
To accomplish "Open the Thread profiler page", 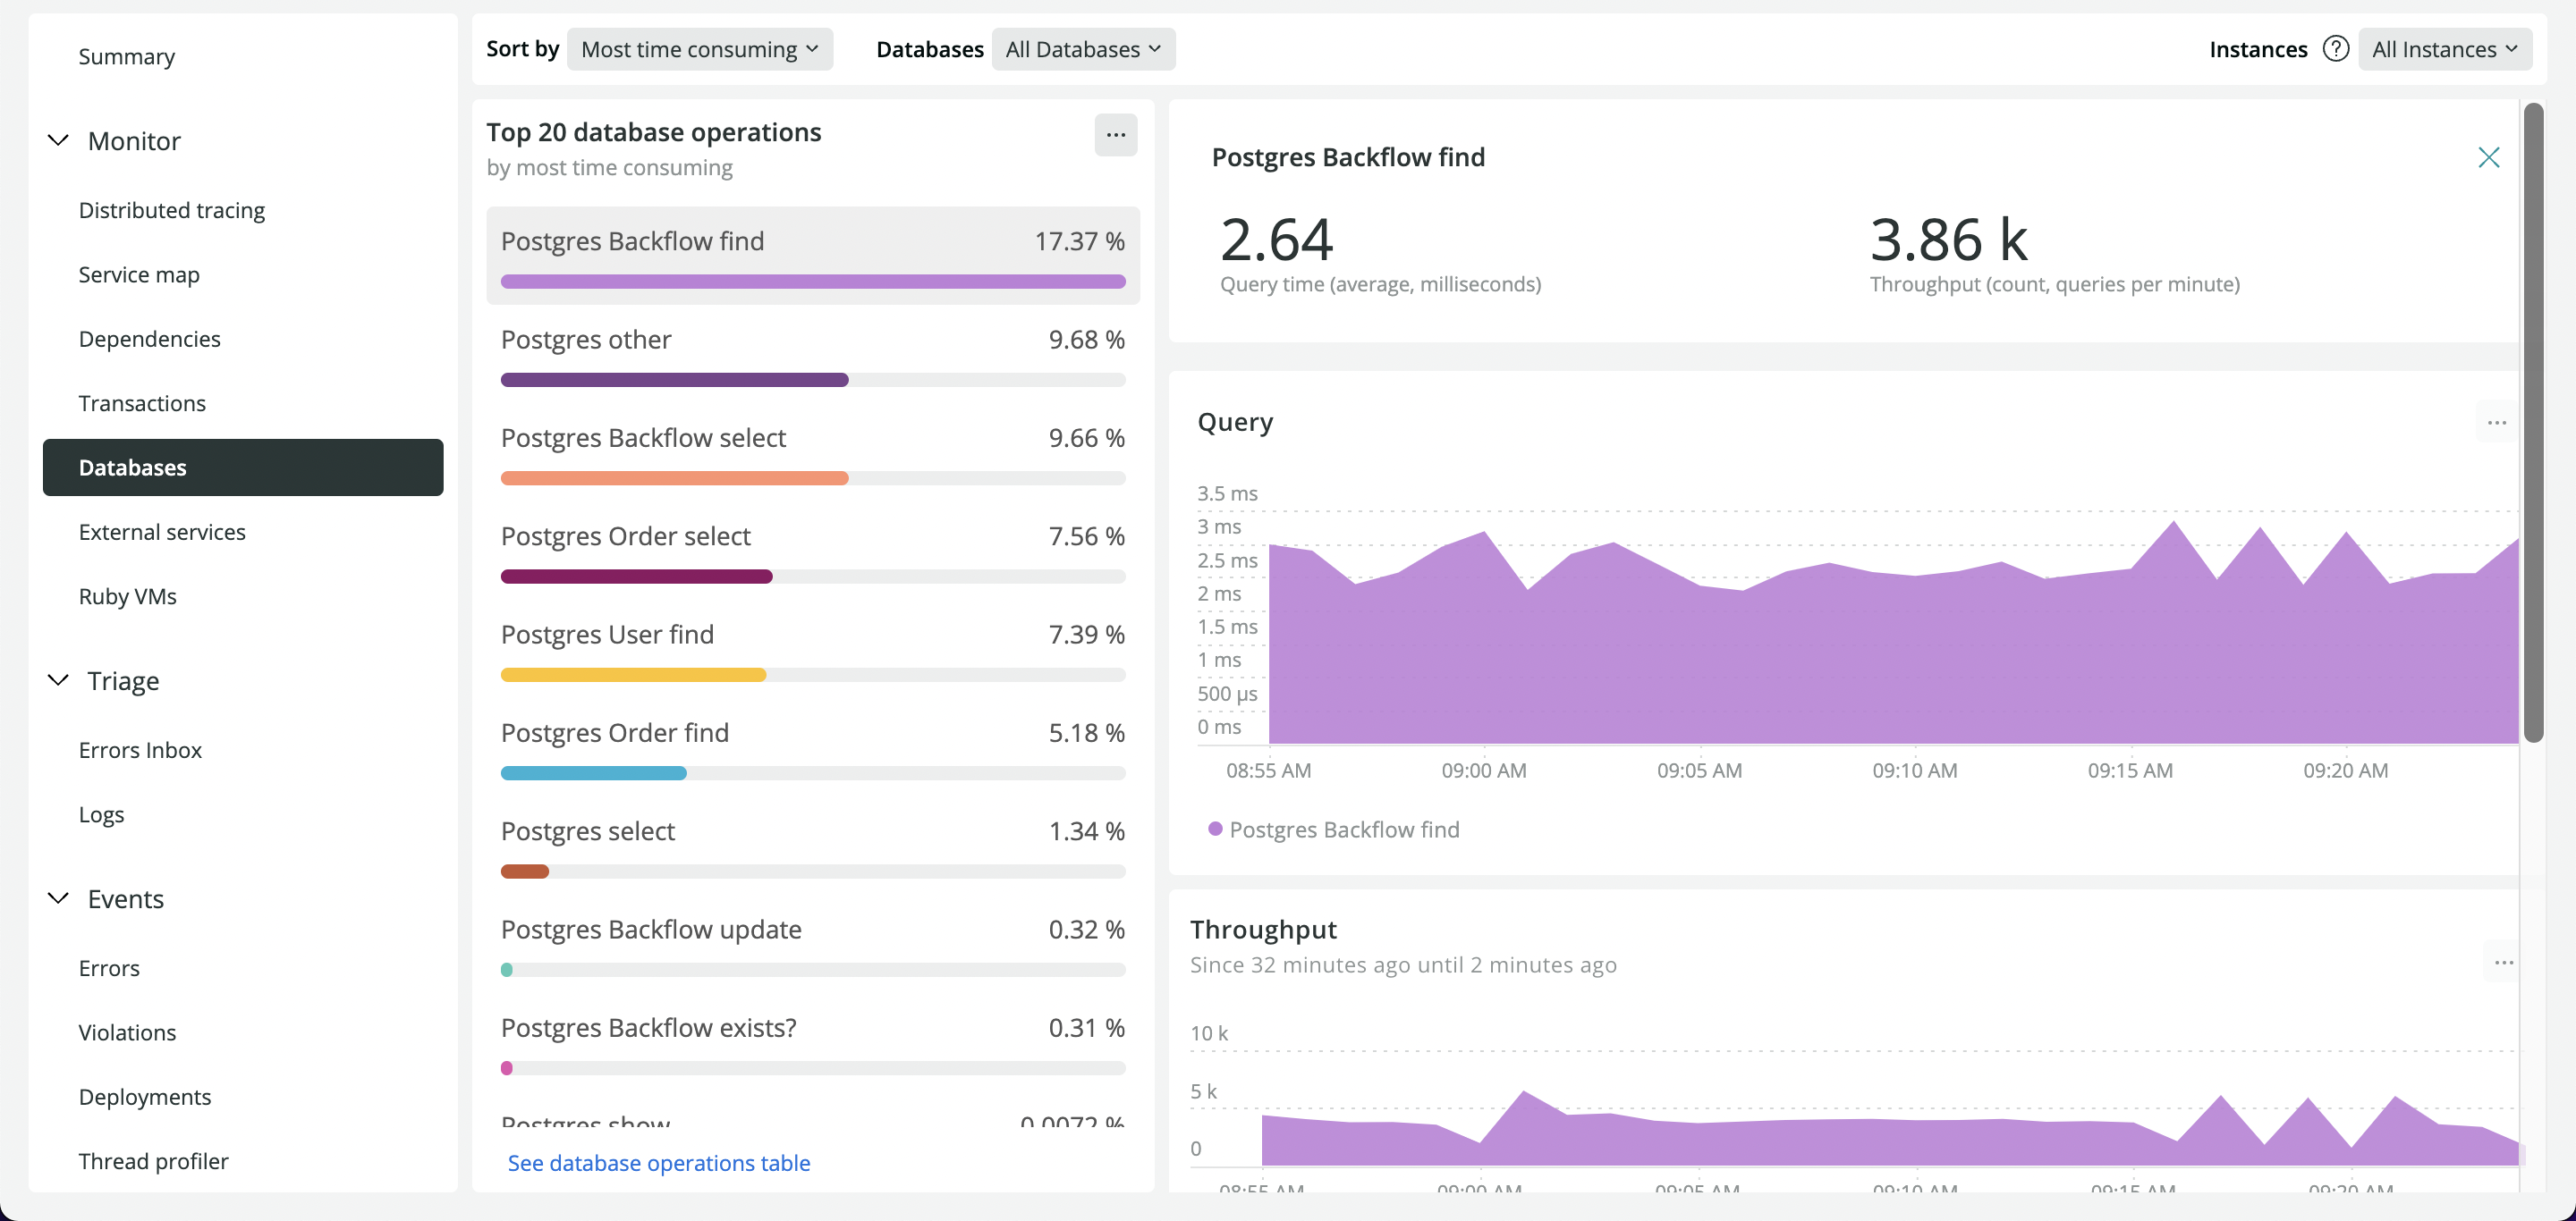I will (x=153, y=1161).
